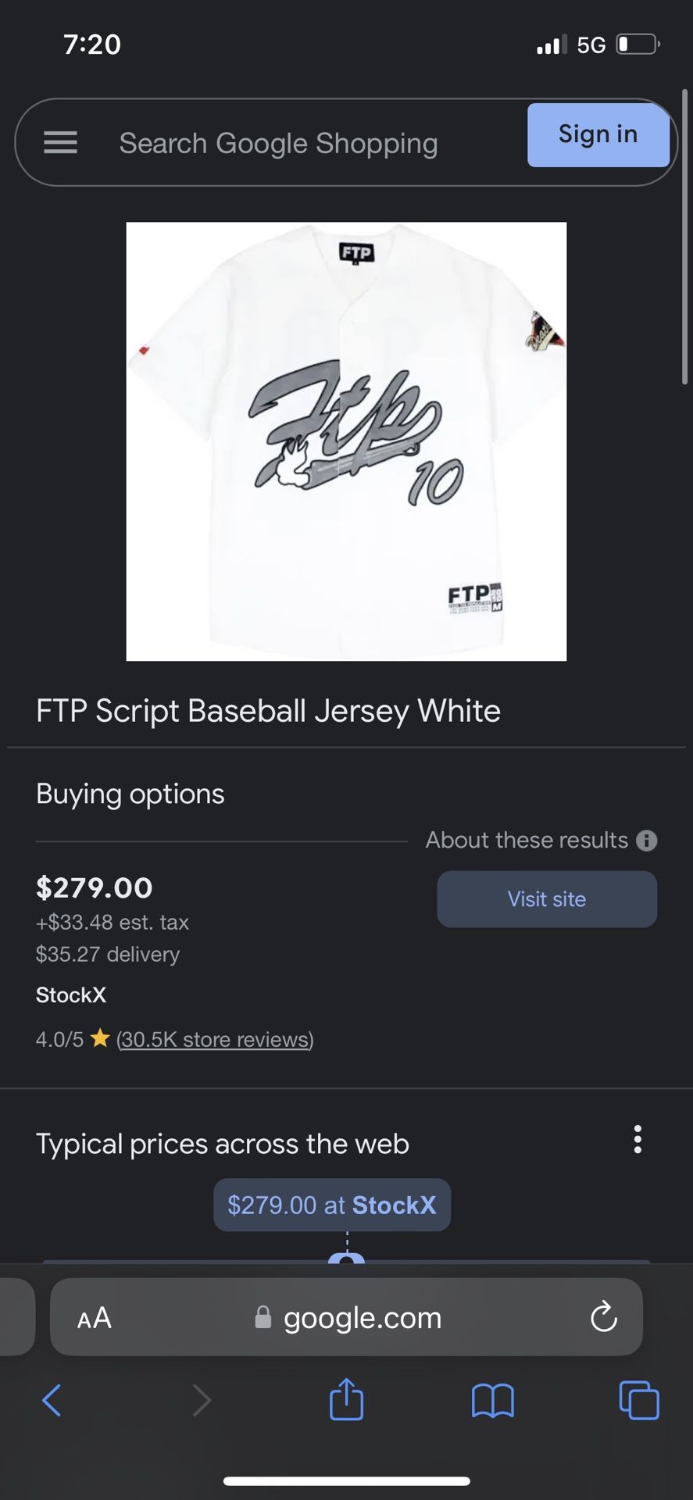
Task: Open the hamburger menu icon
Action: point(60,142)
